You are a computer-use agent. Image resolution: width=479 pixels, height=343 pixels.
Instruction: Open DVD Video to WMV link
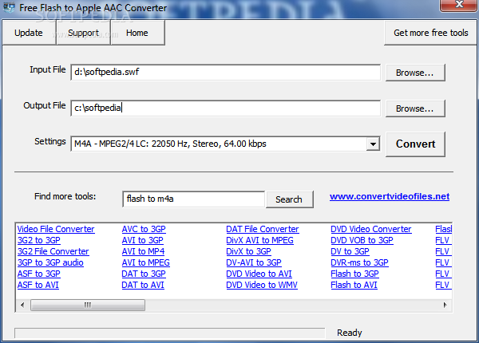pos(262,285)
